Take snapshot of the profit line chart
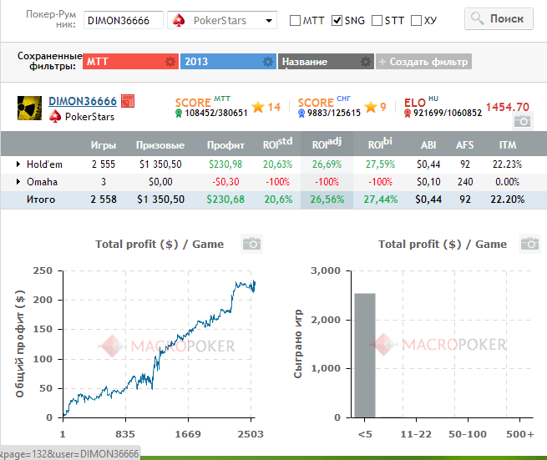Screen dimensions: 547x460 [251, 244]
